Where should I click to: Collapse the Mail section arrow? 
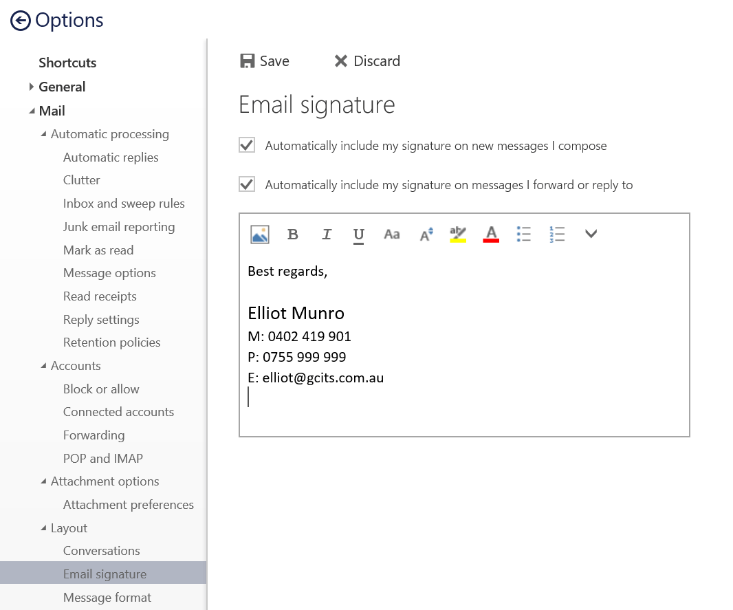(x=32, y=111)
